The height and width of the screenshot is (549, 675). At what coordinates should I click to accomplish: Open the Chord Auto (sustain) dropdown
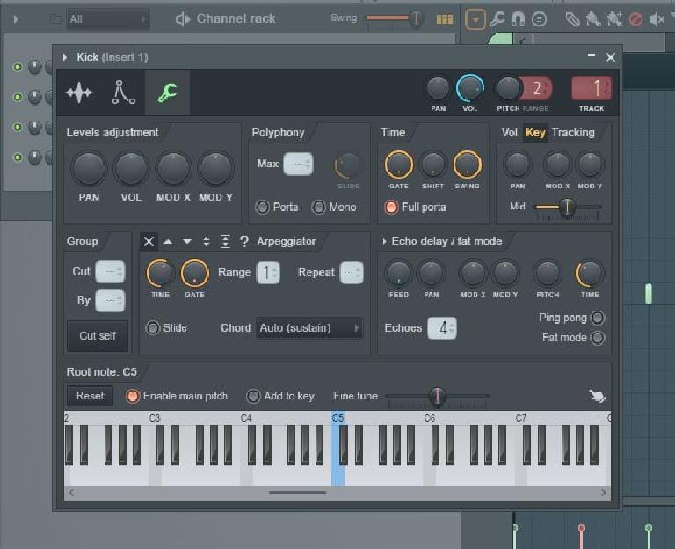pos(309,328)
